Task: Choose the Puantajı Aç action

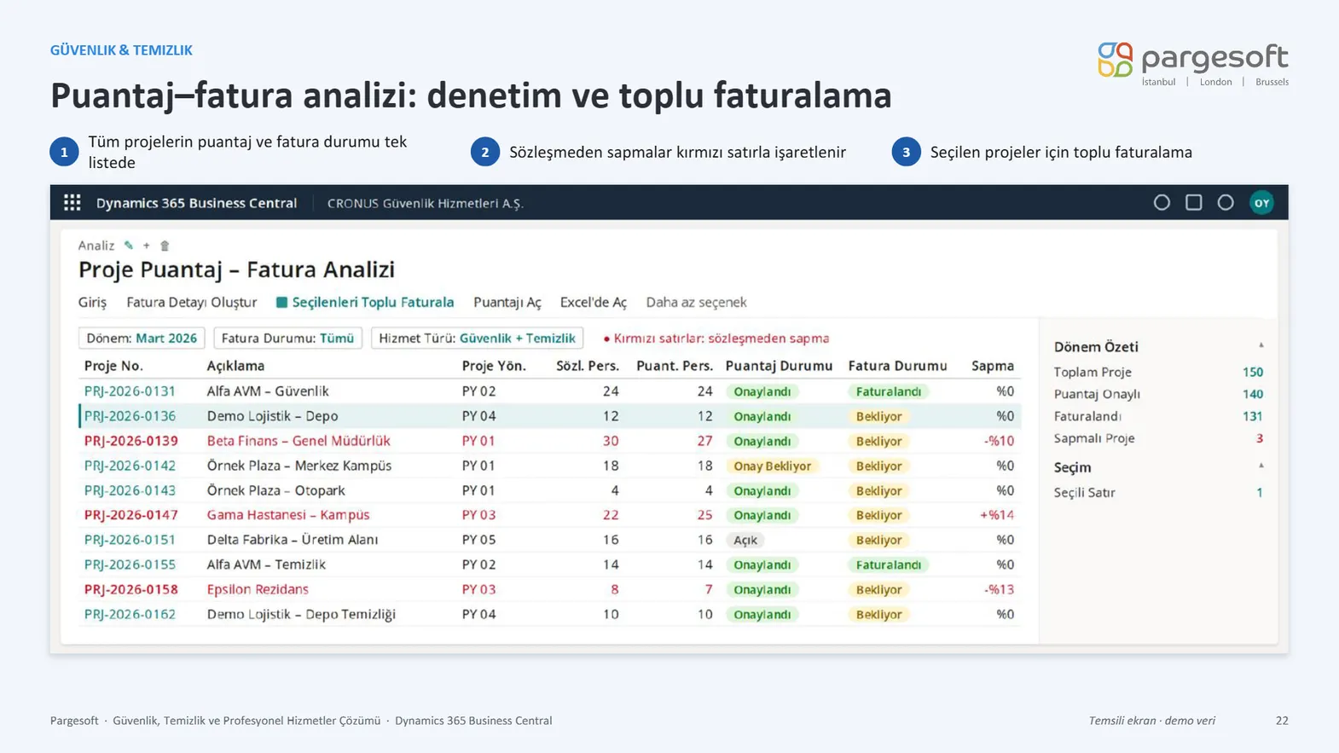Action: (507, 303)
